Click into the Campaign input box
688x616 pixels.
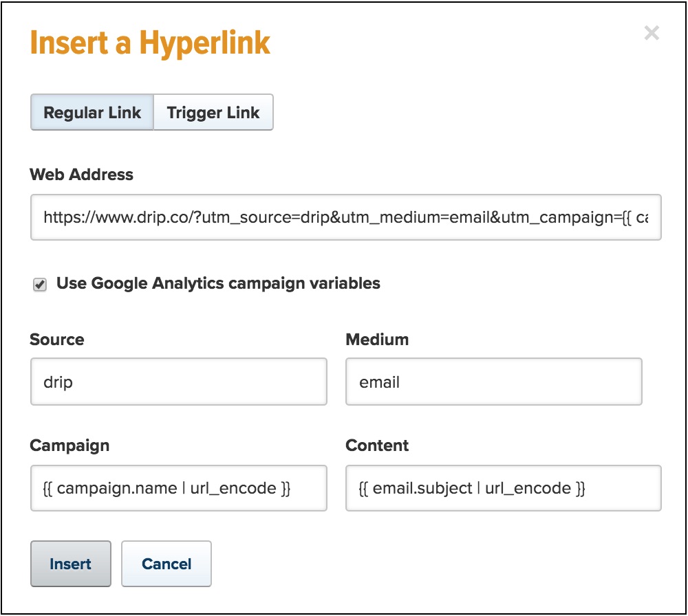[178, 489]
